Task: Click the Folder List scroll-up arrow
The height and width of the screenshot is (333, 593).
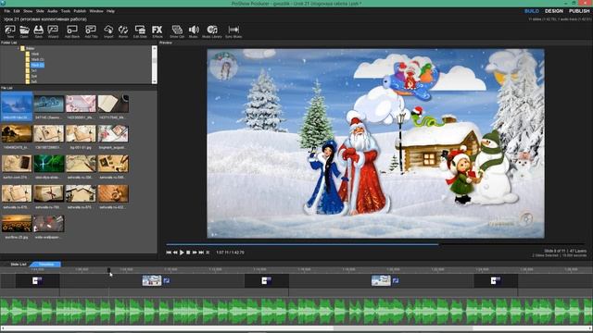Action: (155, 48)
